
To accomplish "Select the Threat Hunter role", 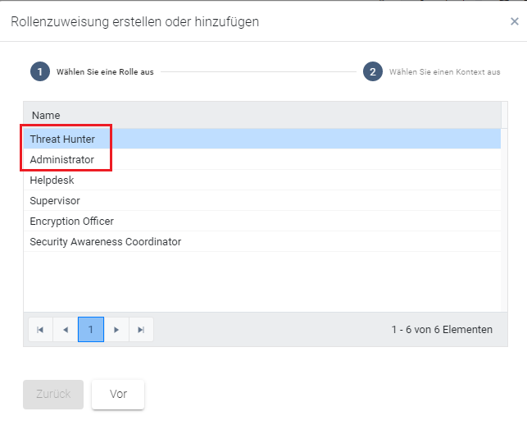I will [x=62, y=139].
